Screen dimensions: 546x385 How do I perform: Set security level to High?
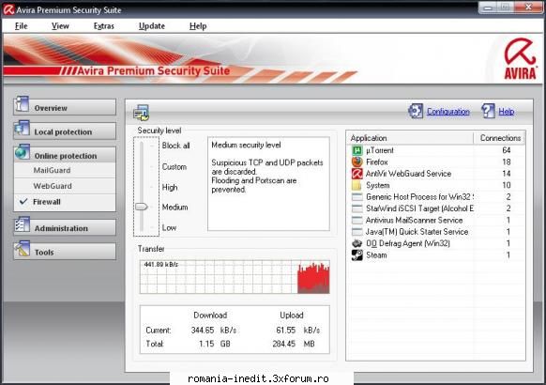click(x=170, y=188)
